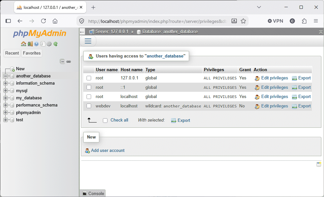324x197 pixels.
Task: Open a new browser tab
Action: pos(93,8)
